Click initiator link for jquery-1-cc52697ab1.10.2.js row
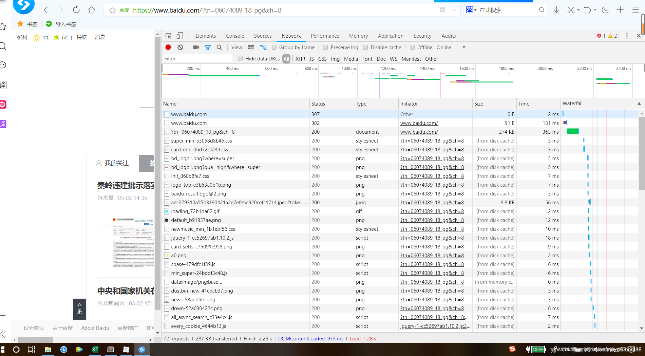The width and height of the screenshot is (645, 356). pyautogui.click(x=432, y=238)
